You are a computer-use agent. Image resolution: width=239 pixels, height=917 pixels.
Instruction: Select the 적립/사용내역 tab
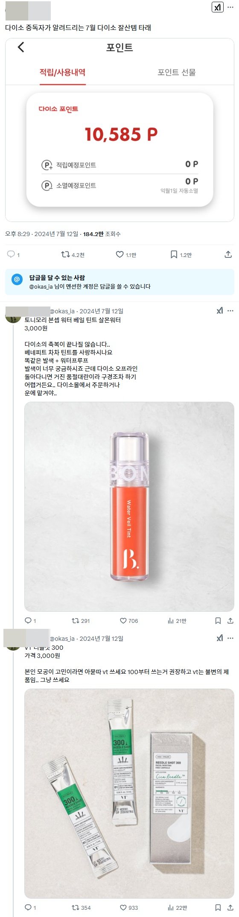tap(62, 72)
